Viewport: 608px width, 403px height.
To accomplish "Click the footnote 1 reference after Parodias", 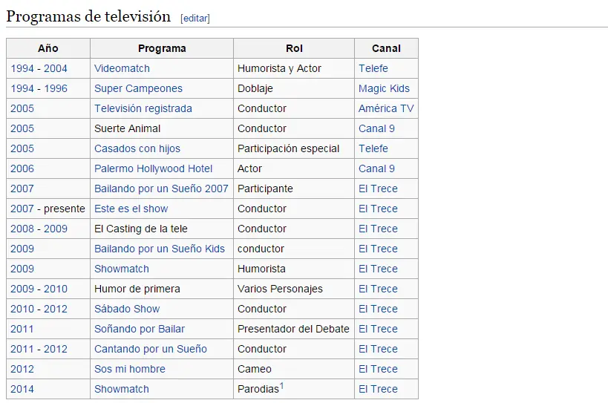I will pyautogui.click(x=282, y=386).
